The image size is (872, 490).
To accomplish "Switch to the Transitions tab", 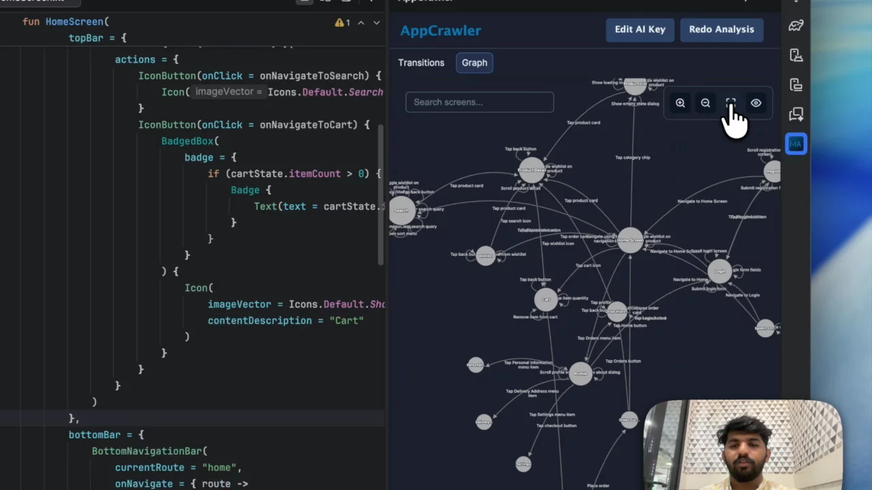I will (x=421, y=63).
